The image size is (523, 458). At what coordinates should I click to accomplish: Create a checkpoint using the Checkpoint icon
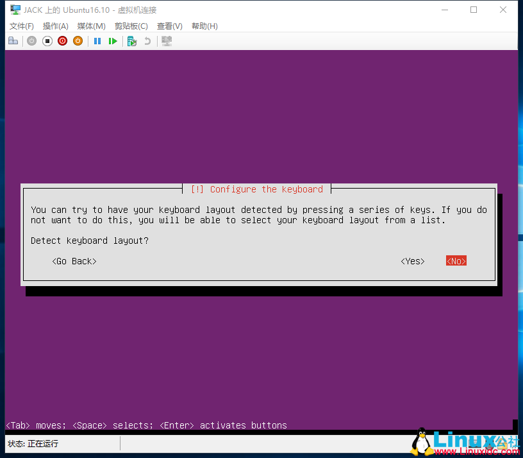tap(131, 40)
